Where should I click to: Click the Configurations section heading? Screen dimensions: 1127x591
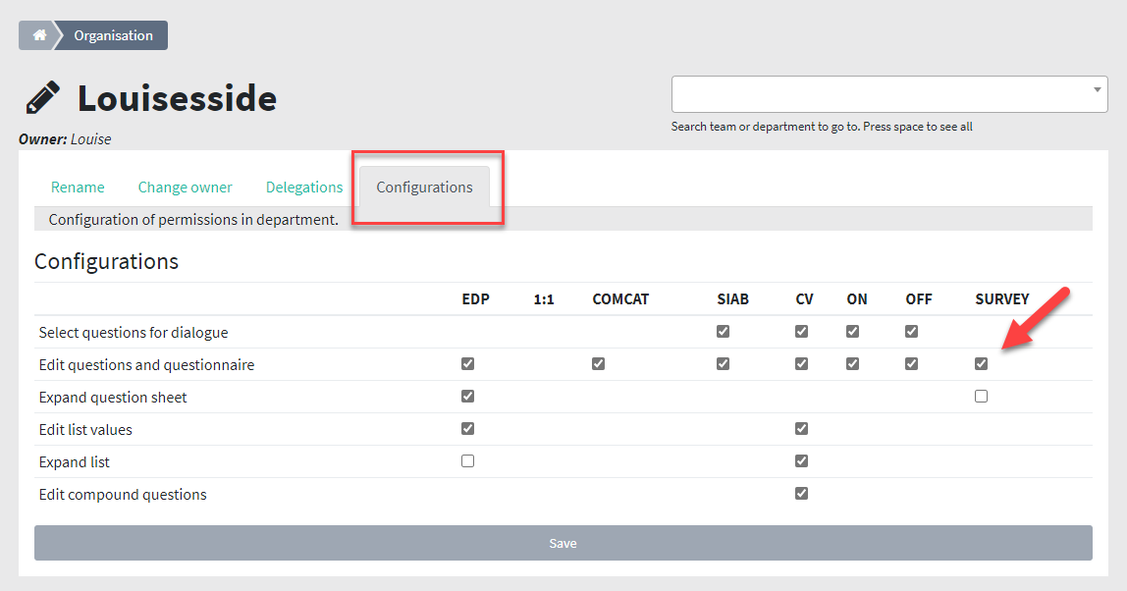pos(106,261)
